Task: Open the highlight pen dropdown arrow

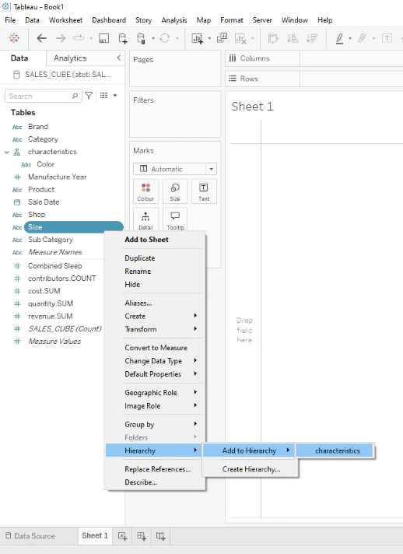Action: [x=349, y=38]
